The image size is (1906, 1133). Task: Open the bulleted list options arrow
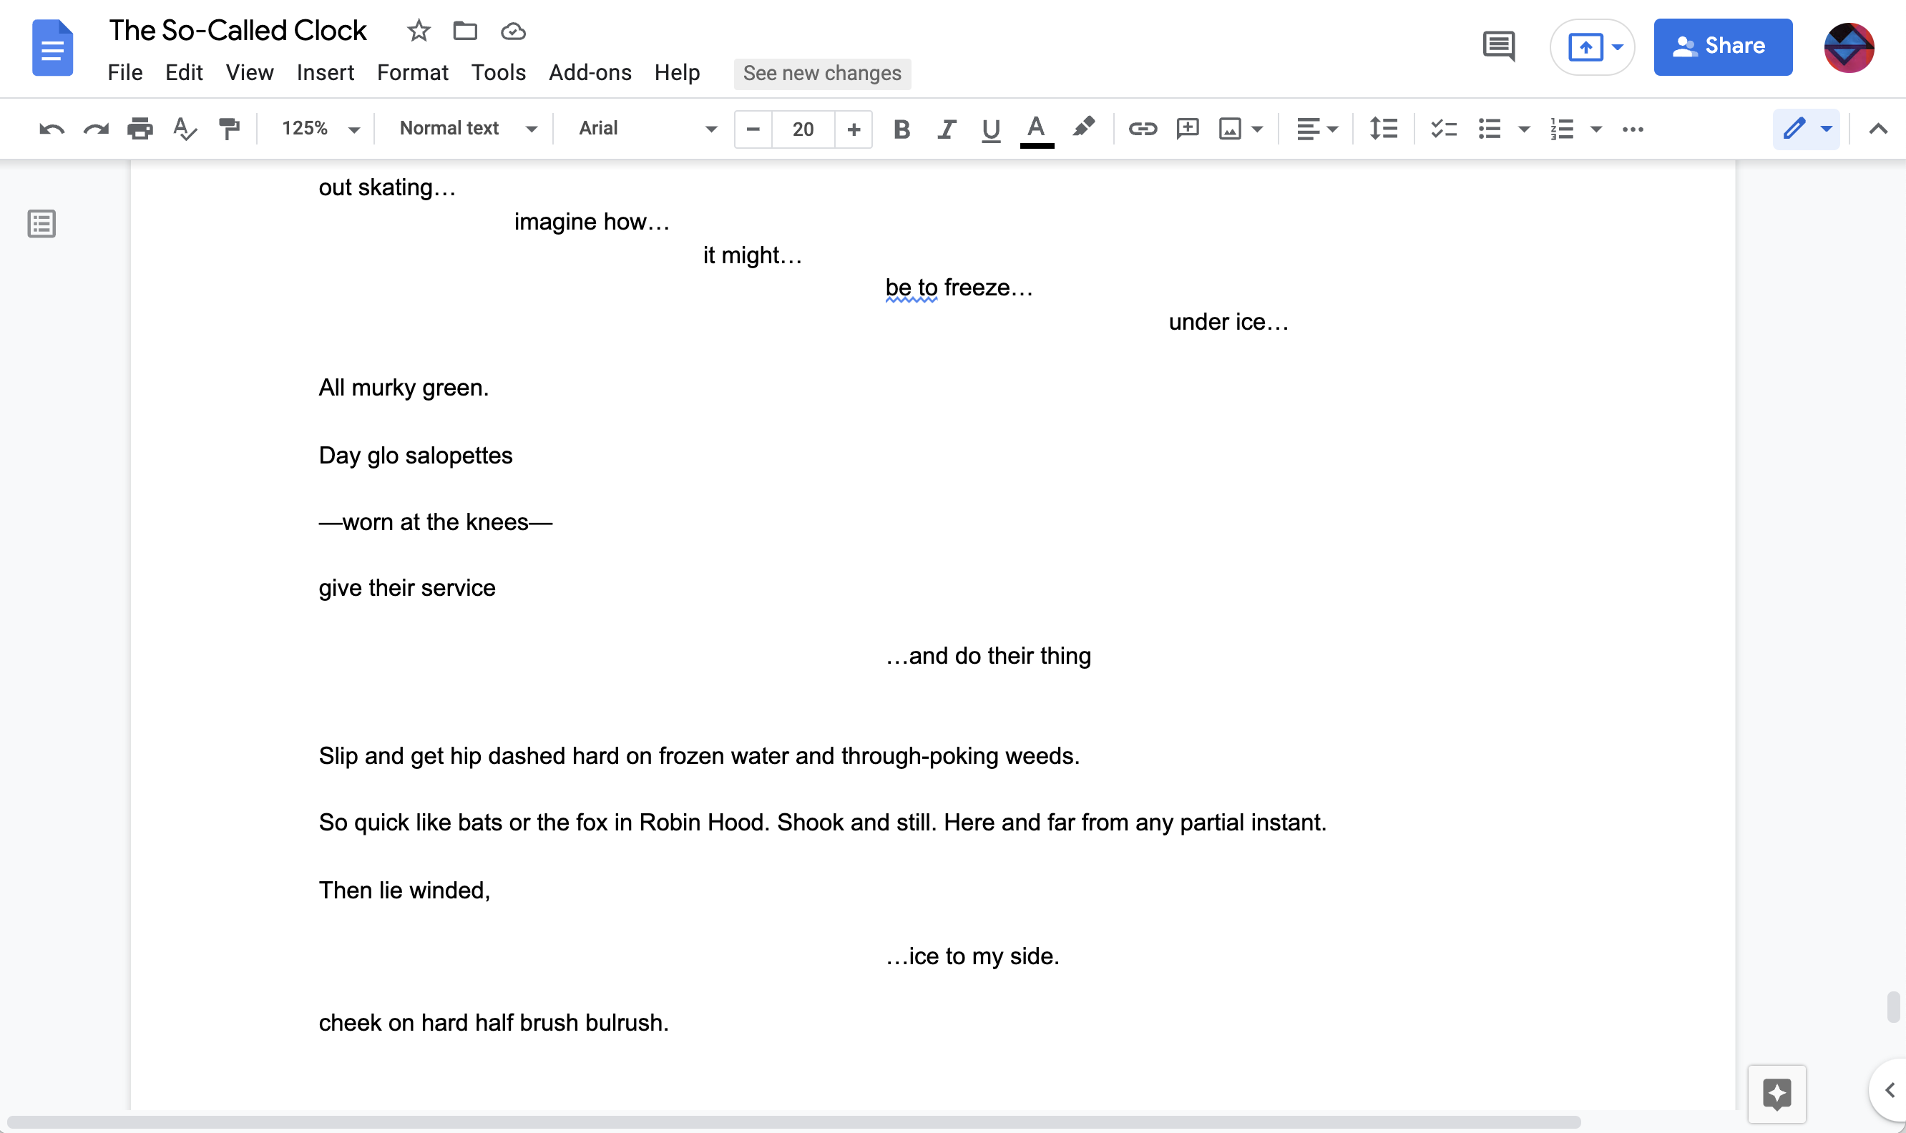[x=1524, y=129]
